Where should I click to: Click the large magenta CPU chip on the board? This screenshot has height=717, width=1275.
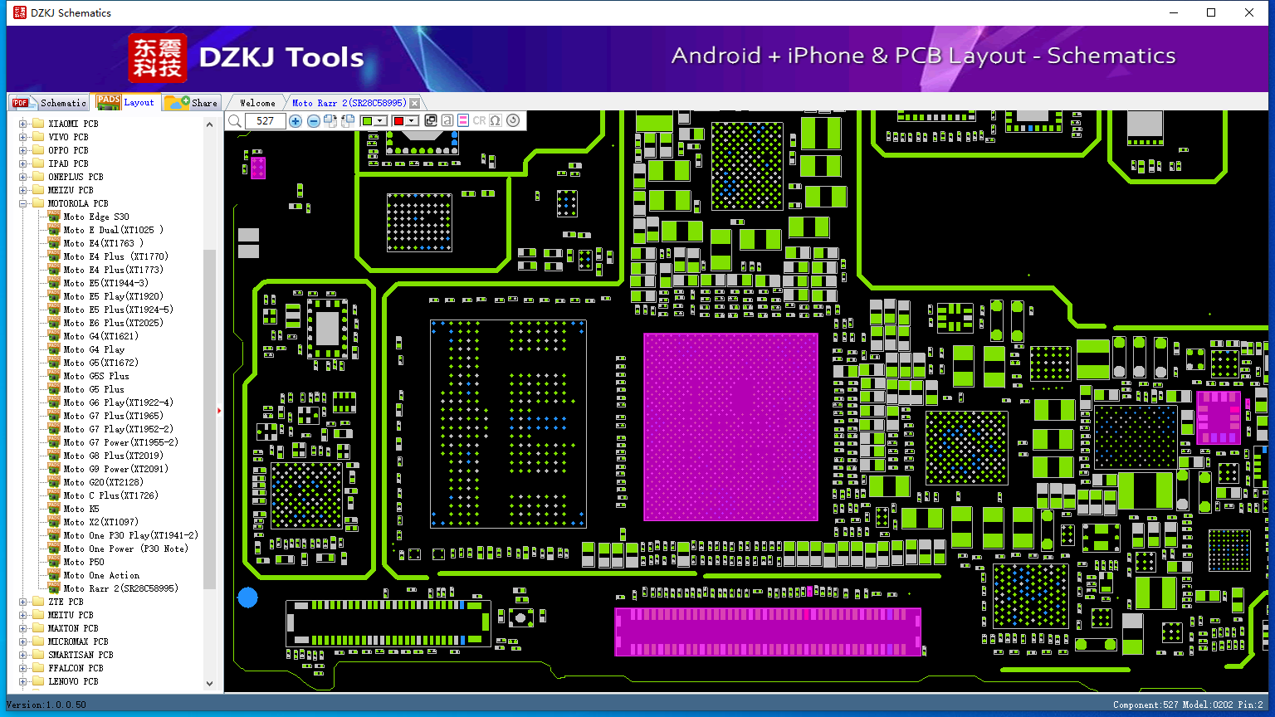pos(730,427)
